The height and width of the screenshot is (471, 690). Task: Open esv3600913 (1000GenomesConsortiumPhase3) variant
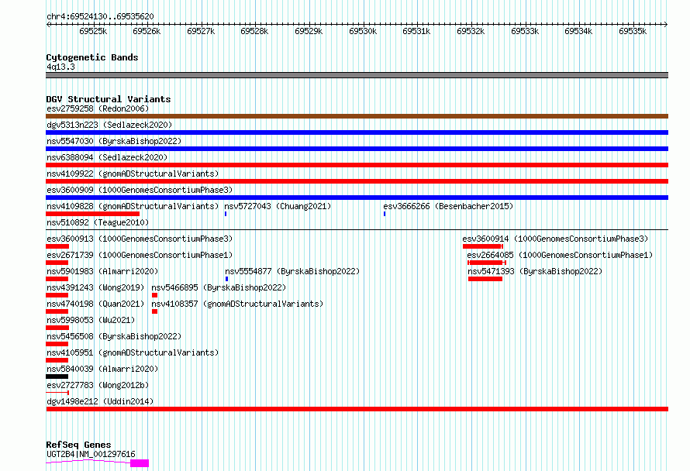140,239
